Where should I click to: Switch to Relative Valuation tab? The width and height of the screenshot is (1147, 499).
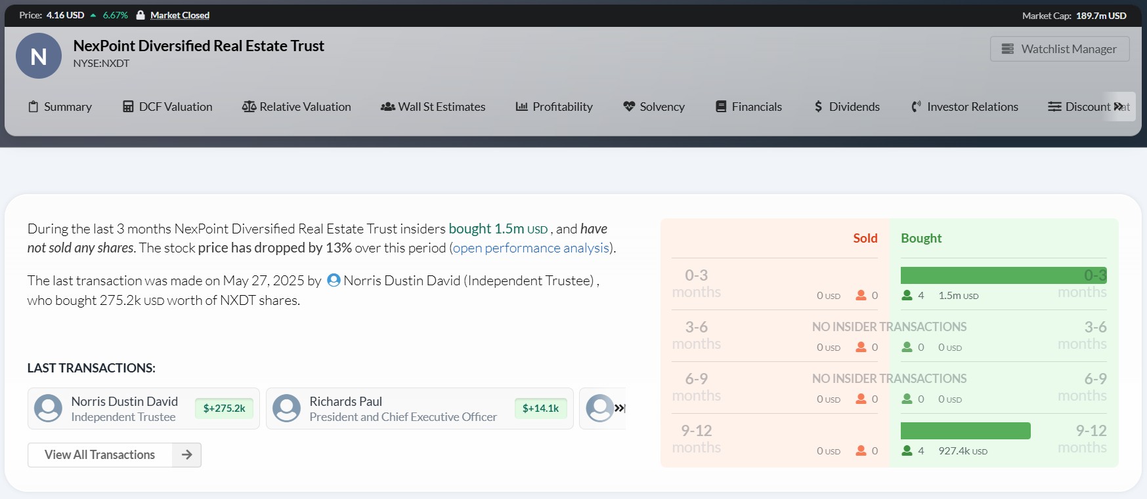(296, 107)
